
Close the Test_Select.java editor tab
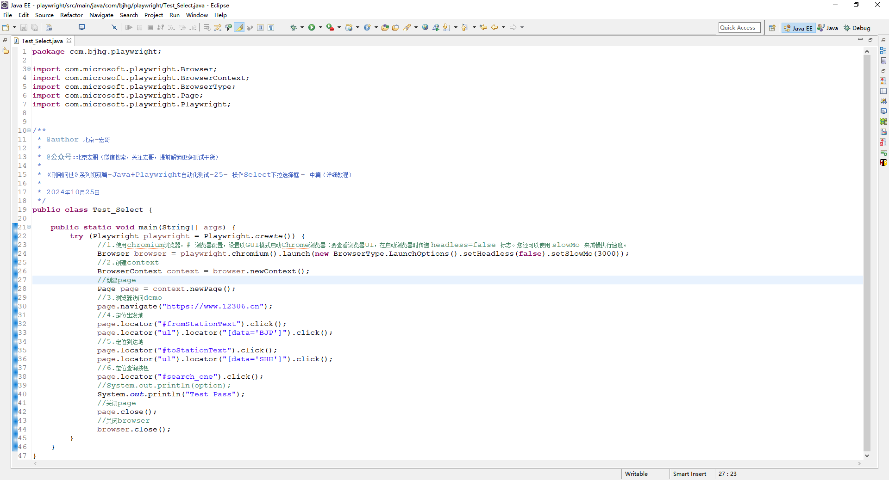[69, 41]
